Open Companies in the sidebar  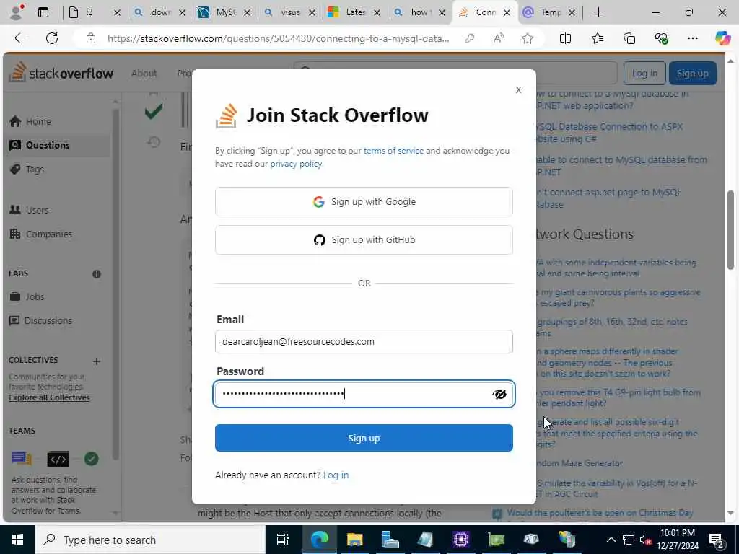point(49,234)
